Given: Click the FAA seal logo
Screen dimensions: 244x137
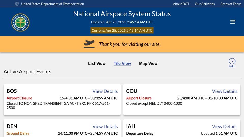Looking at the screenshot, I should pyautogui.click(x=20, y=22).
